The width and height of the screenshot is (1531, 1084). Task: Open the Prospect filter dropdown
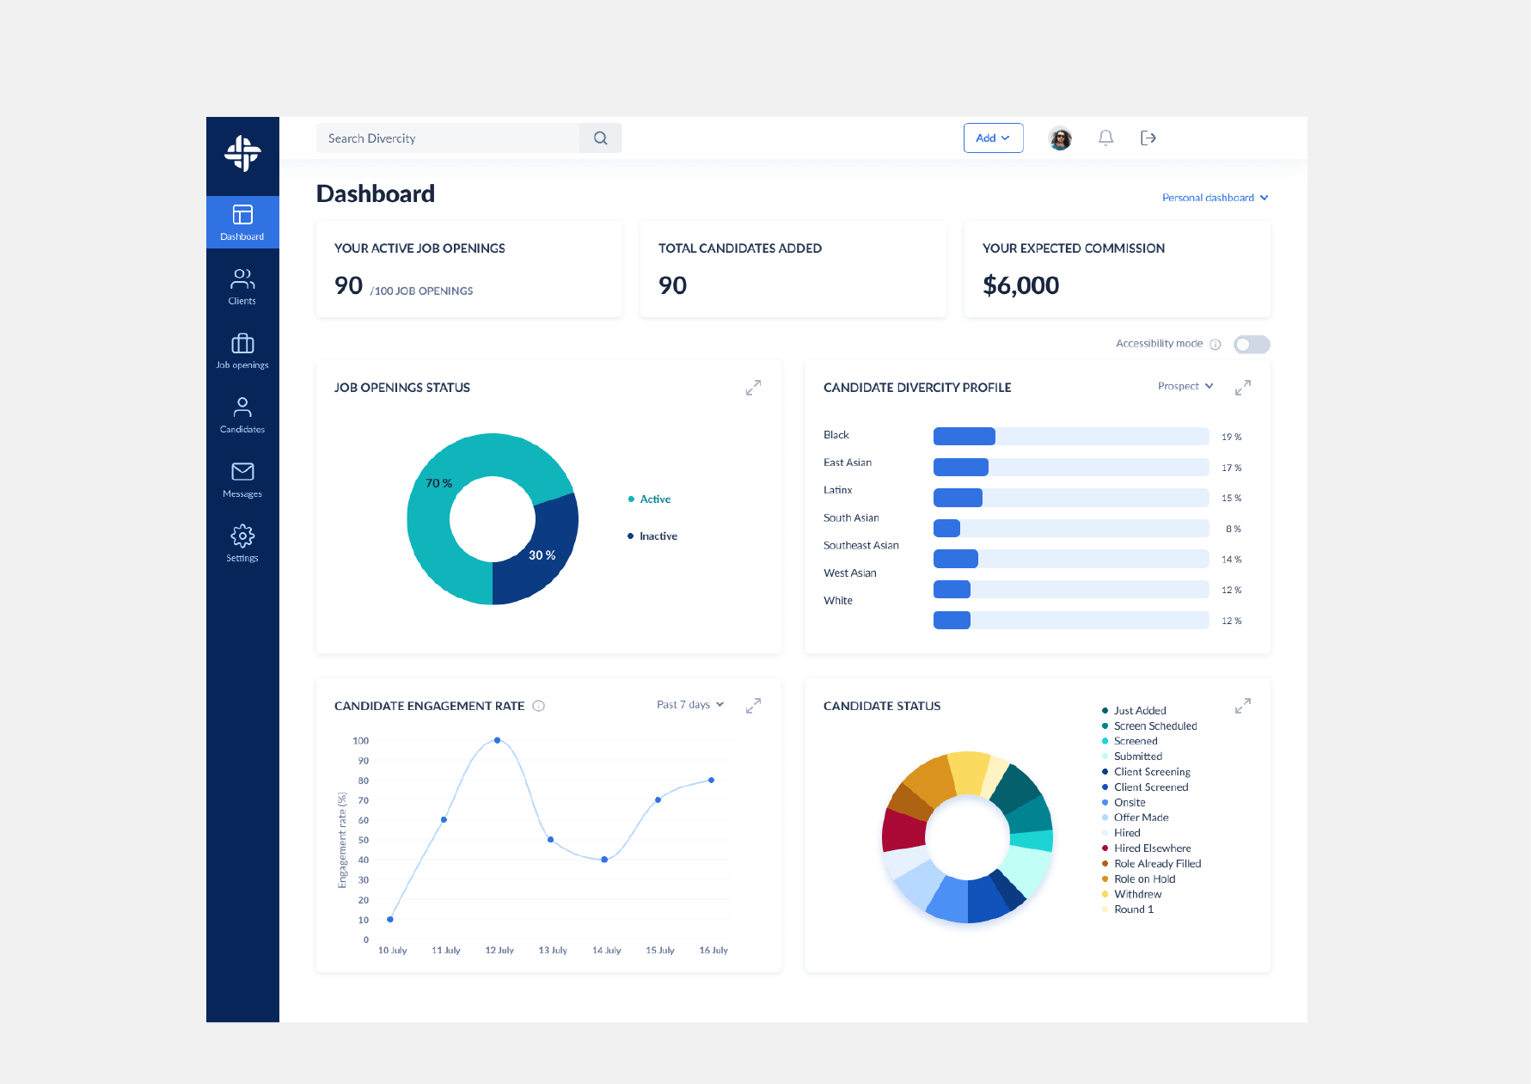point(1185,386)
